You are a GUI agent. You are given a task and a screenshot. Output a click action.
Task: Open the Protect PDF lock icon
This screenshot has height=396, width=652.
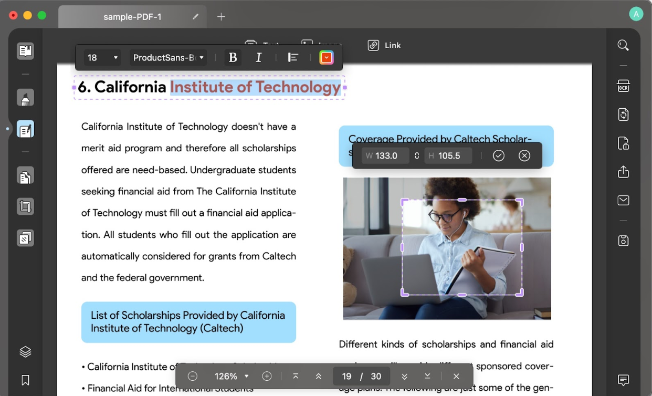click(x=623, y=143)
